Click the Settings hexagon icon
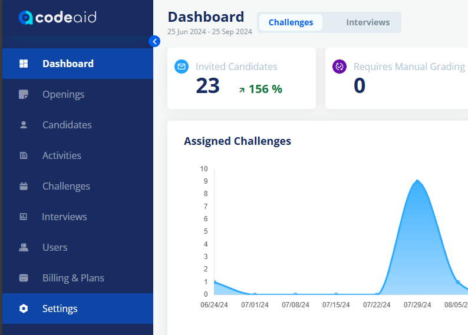The width and height of the screenshot is (468, 335). (x=24, y=309)
